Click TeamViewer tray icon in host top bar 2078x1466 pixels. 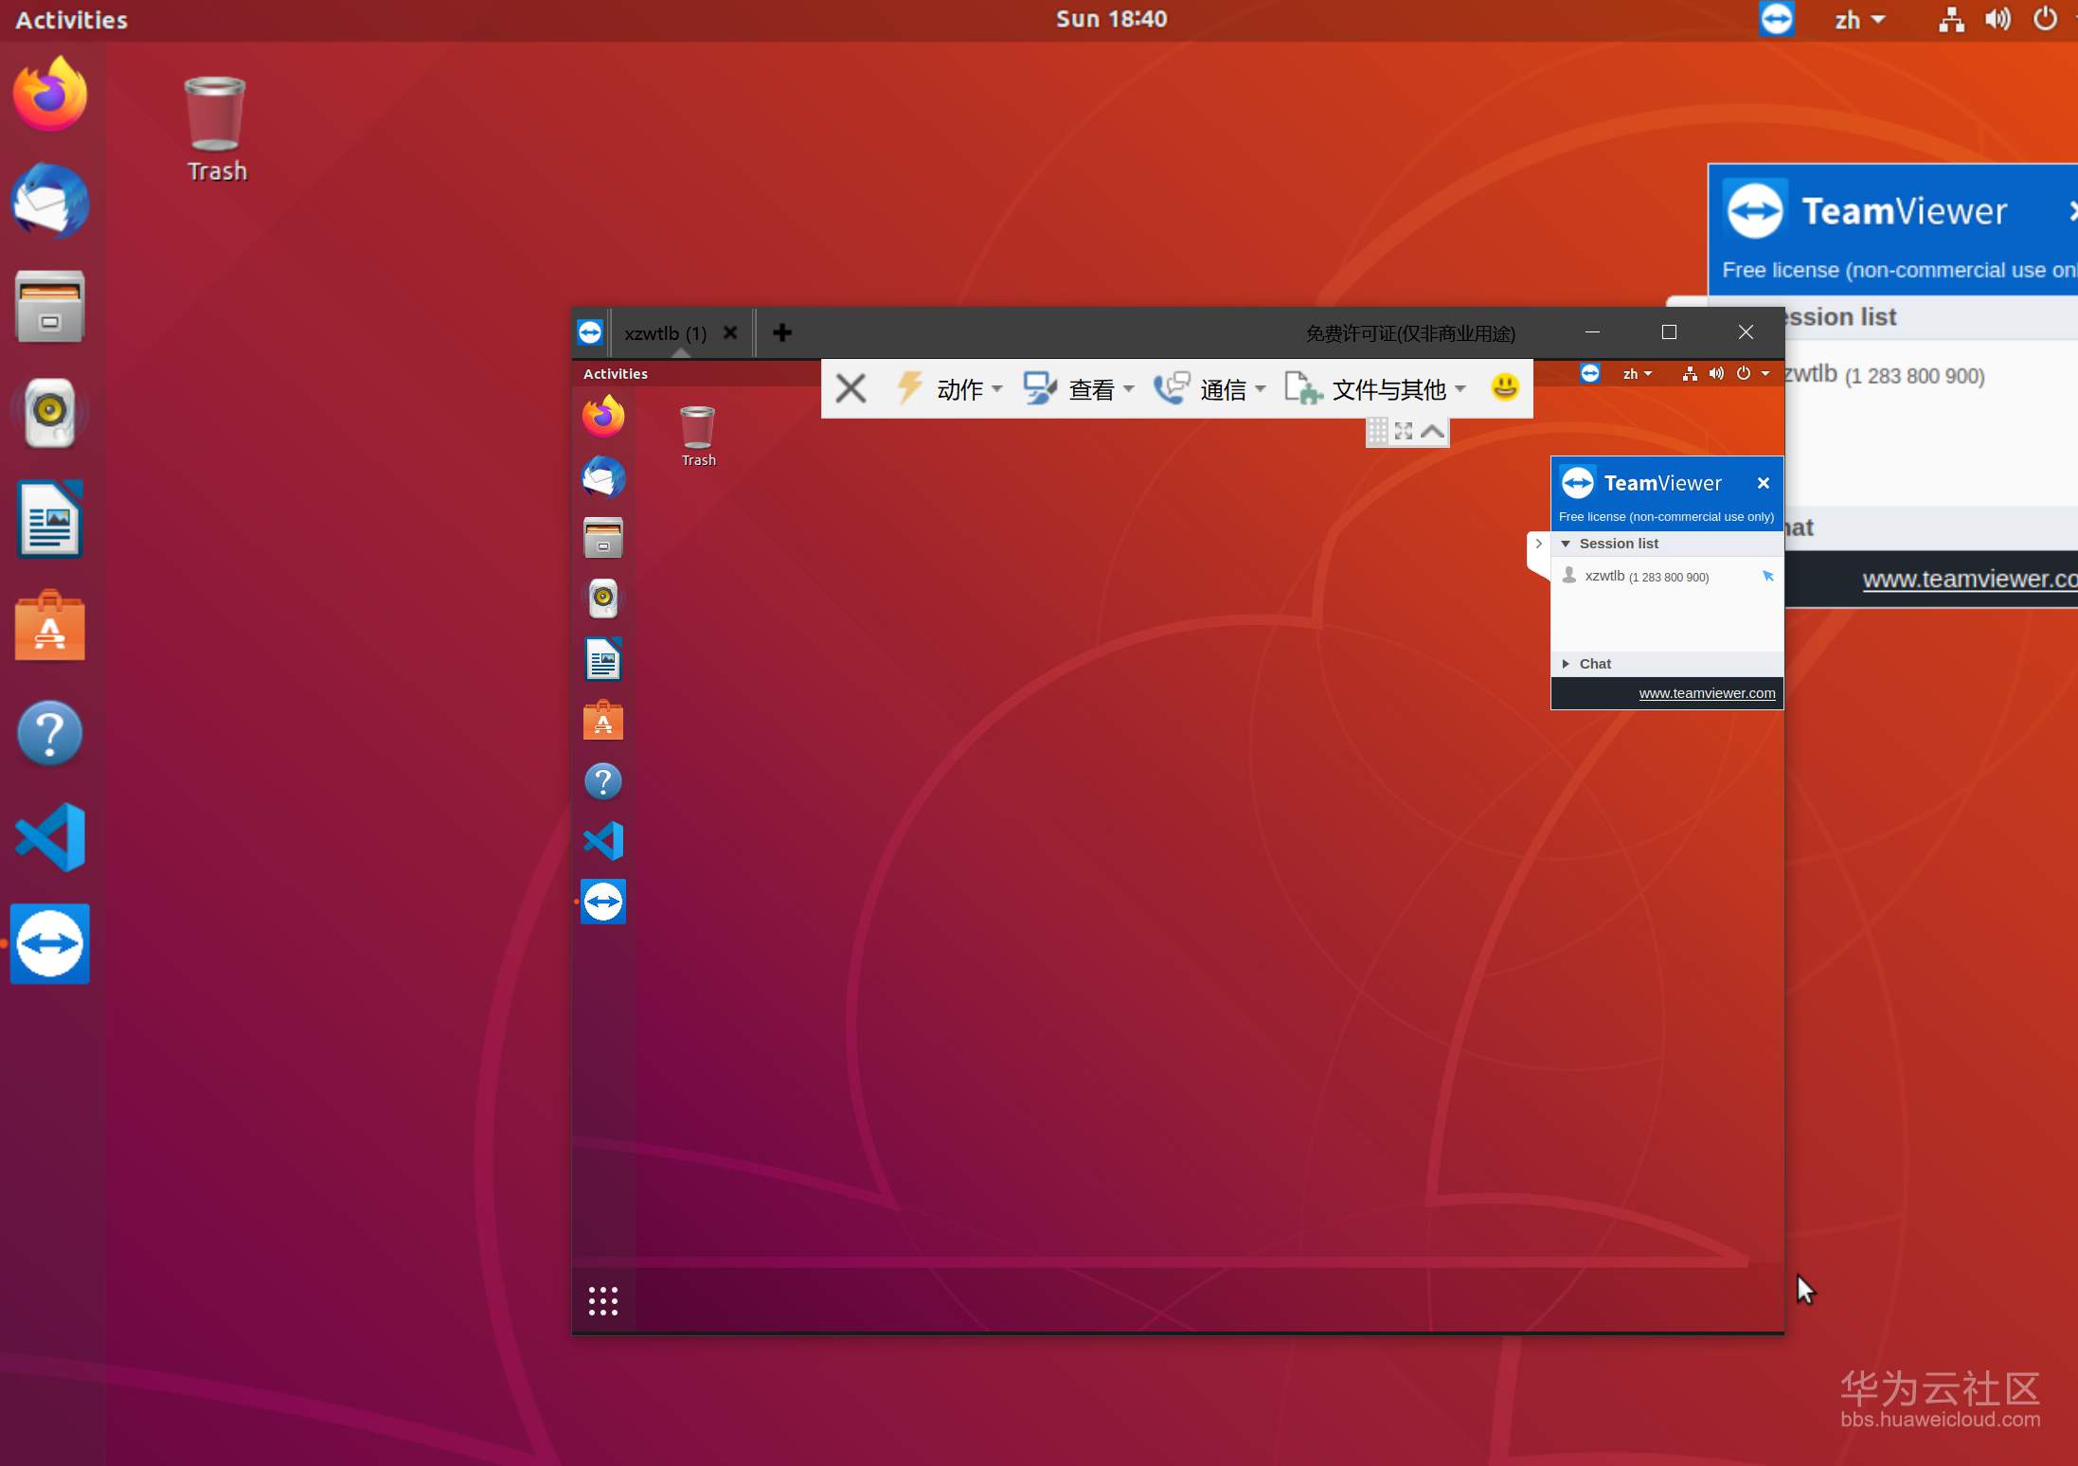(1776, 19)
